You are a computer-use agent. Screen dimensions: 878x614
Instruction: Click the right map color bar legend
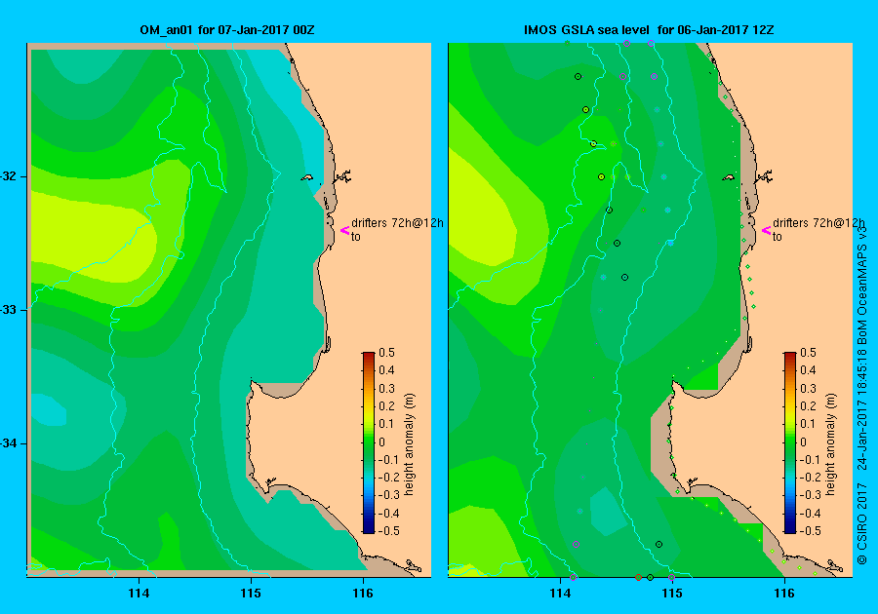tap(789, 442)
